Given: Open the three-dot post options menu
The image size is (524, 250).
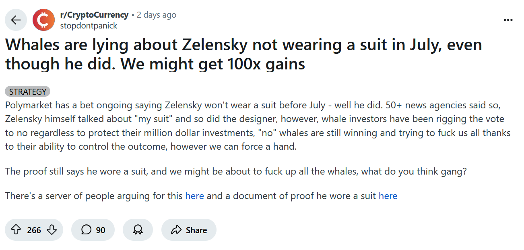Looking at the screenshot, I should (x=508, y=20).
